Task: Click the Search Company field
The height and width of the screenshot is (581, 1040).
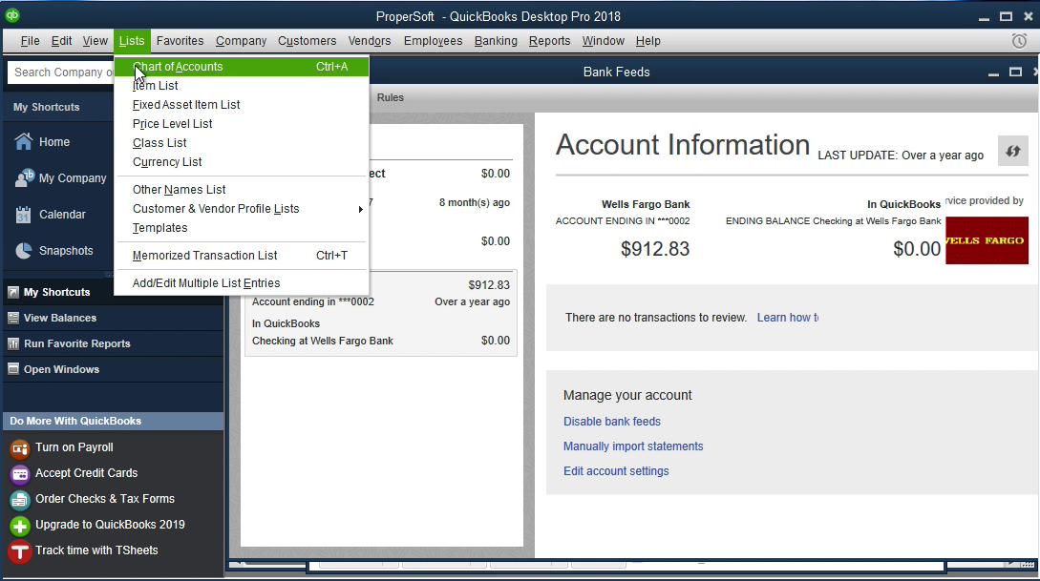Action: click(61, 73)
